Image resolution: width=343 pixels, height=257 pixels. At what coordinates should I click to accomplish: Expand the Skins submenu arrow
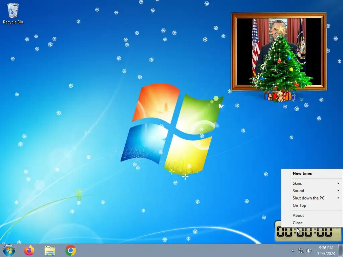(x=338, y=183)
